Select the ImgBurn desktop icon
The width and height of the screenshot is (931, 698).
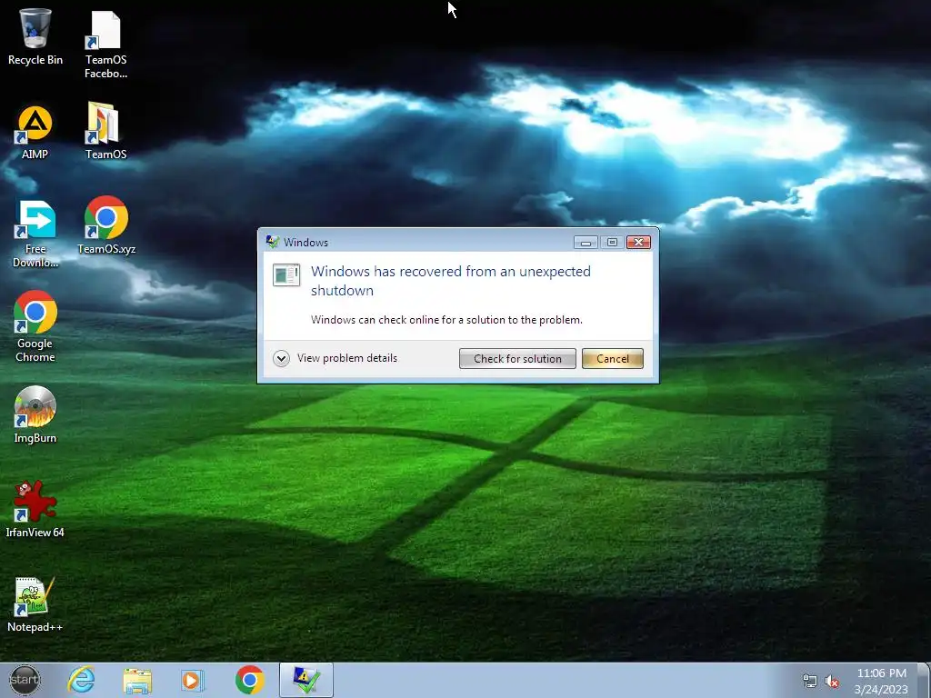tap(35, 414)
